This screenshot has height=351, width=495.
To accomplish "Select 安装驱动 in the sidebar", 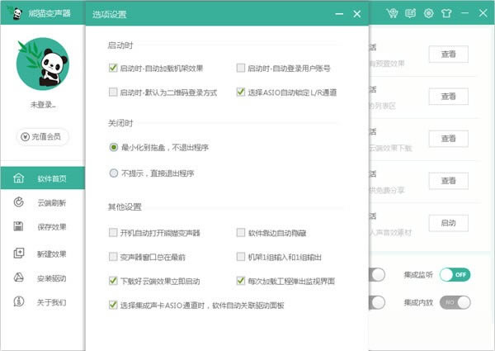I will tap(43, 278).
